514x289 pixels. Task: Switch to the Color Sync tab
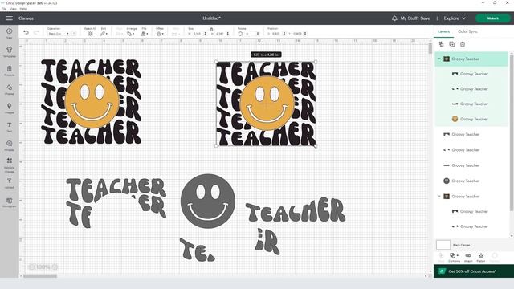(467, 31)
